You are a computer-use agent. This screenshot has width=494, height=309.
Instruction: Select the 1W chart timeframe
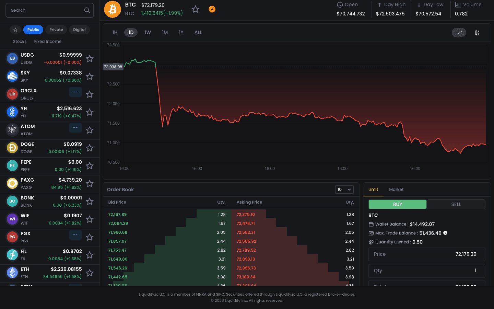click(148, 32)
